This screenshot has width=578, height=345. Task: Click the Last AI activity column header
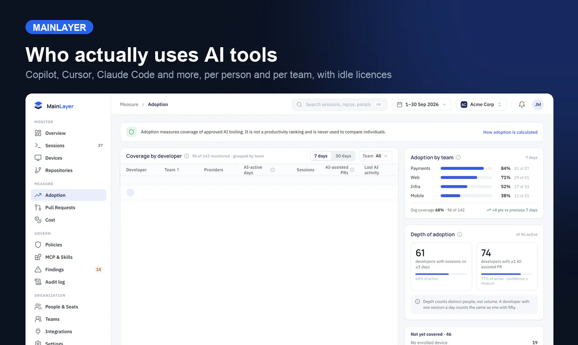[372, 170]
